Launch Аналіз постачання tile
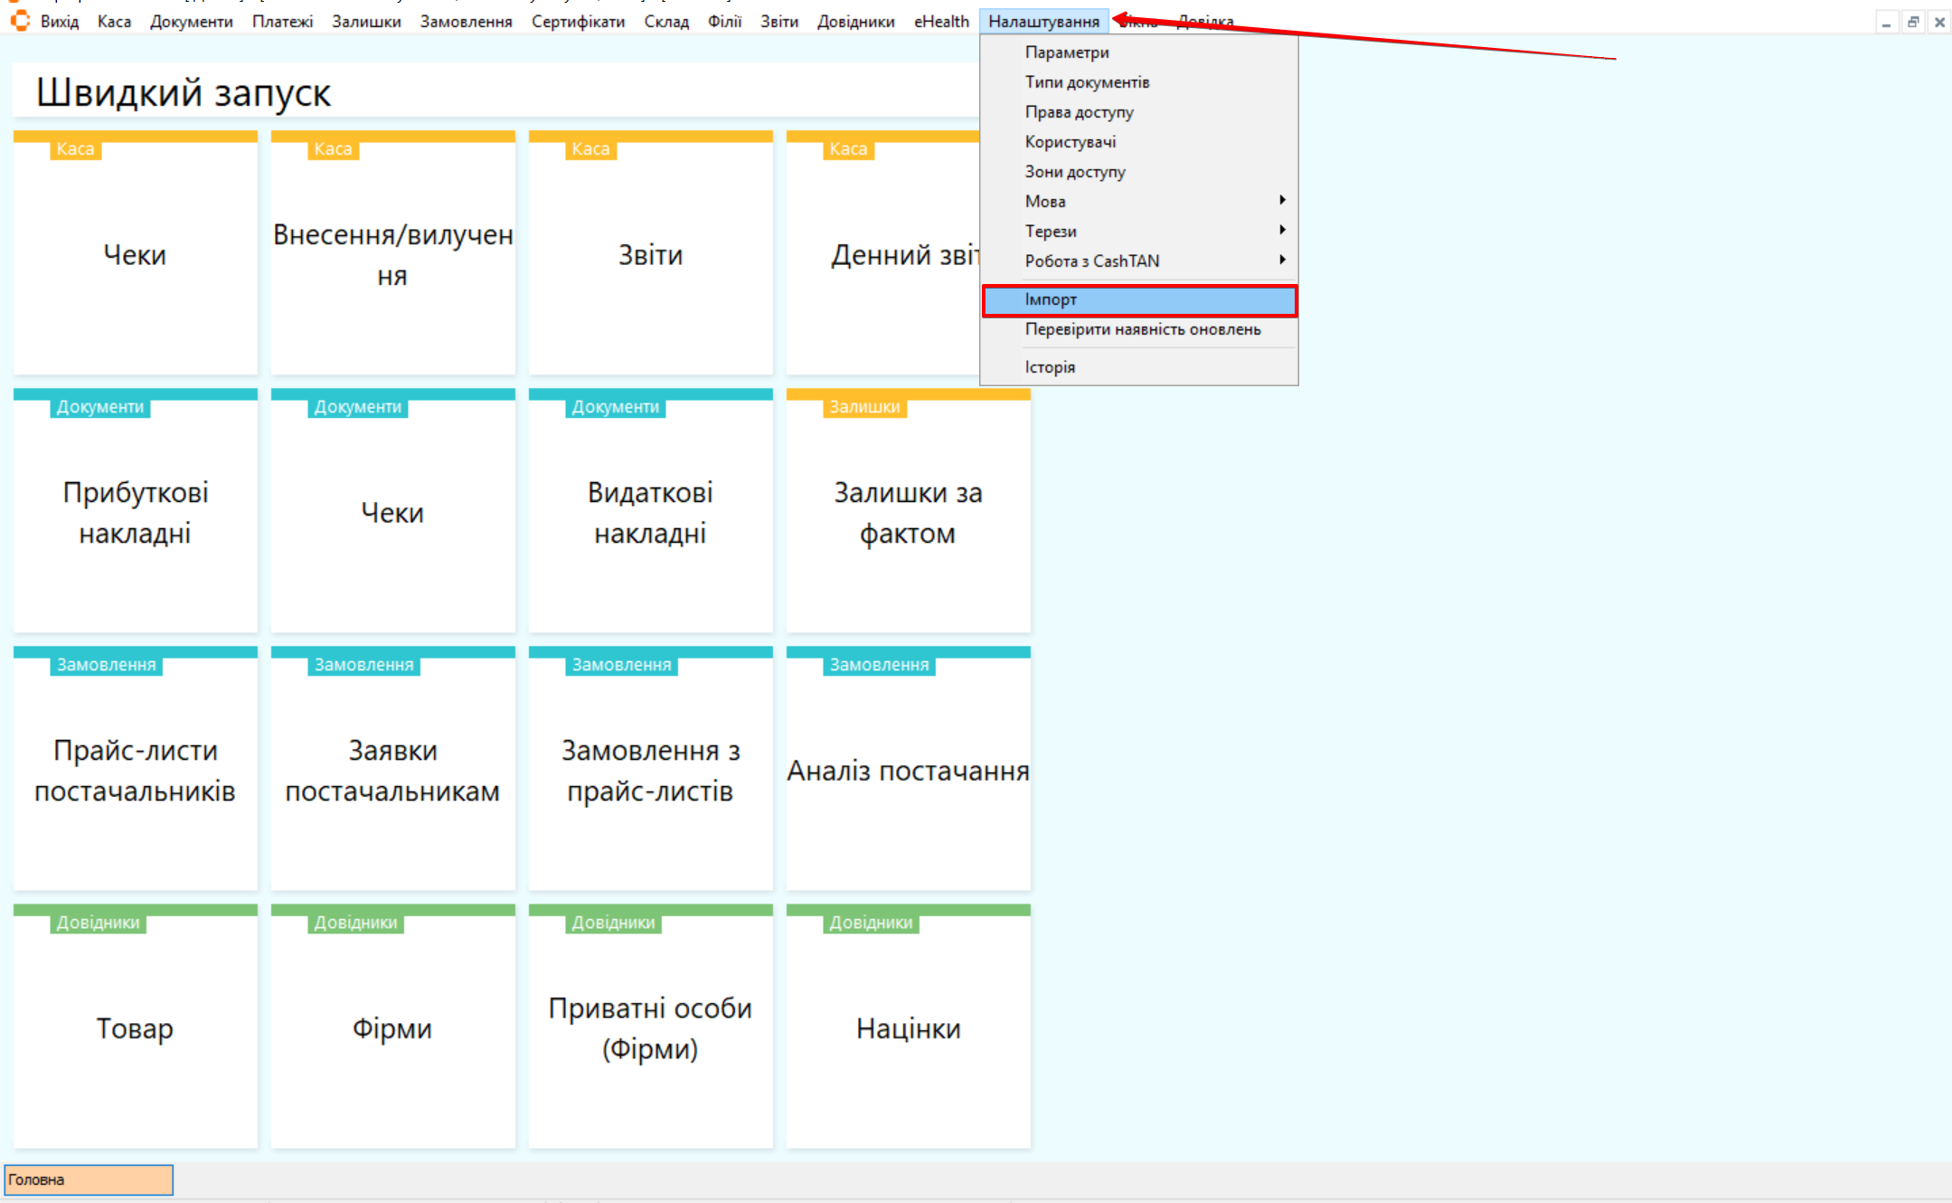The image size is (1952, 1203). (908, 770)
